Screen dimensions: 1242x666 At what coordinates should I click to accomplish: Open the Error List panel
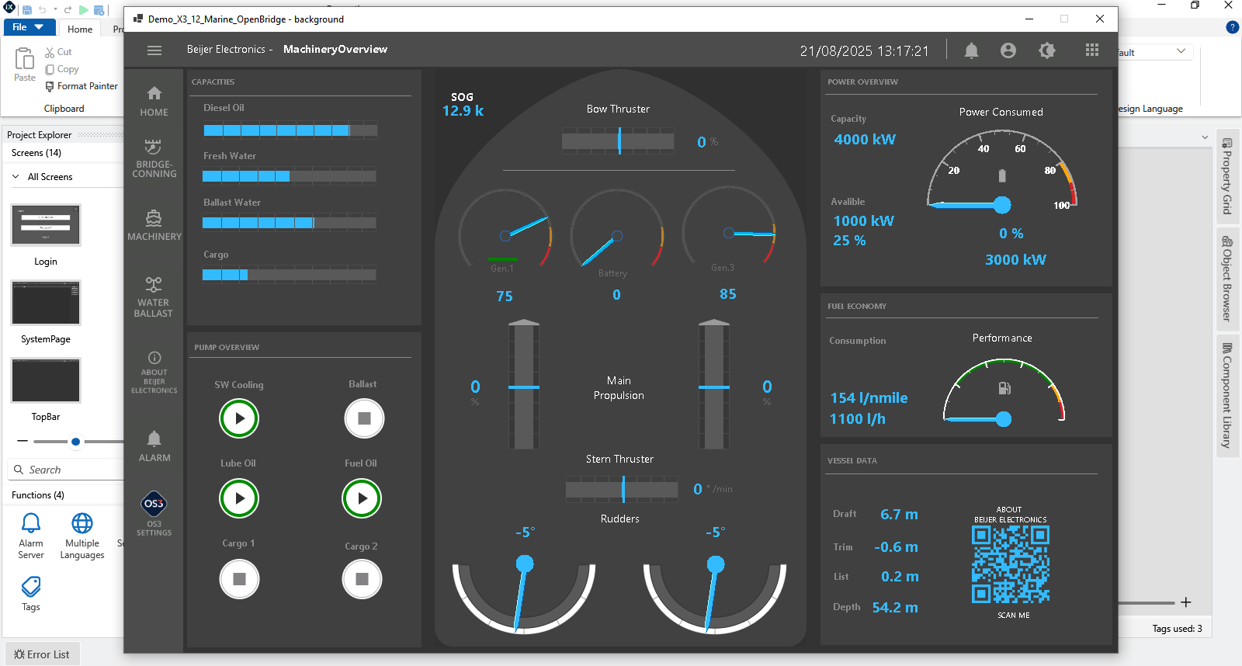pos(42,654)
